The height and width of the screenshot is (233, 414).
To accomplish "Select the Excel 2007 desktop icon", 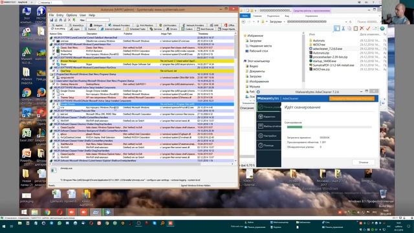I will coord(27,135).
